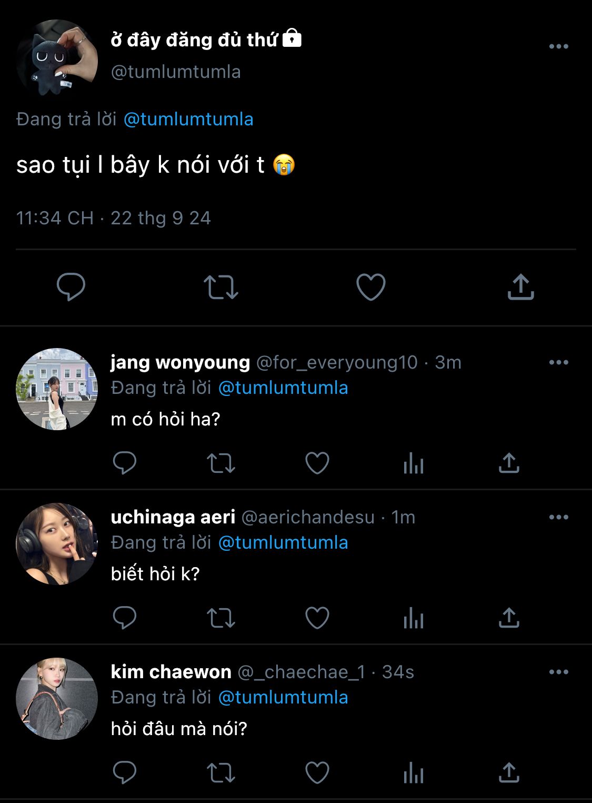Share uchinaga aeri's reply

point(509,618)
